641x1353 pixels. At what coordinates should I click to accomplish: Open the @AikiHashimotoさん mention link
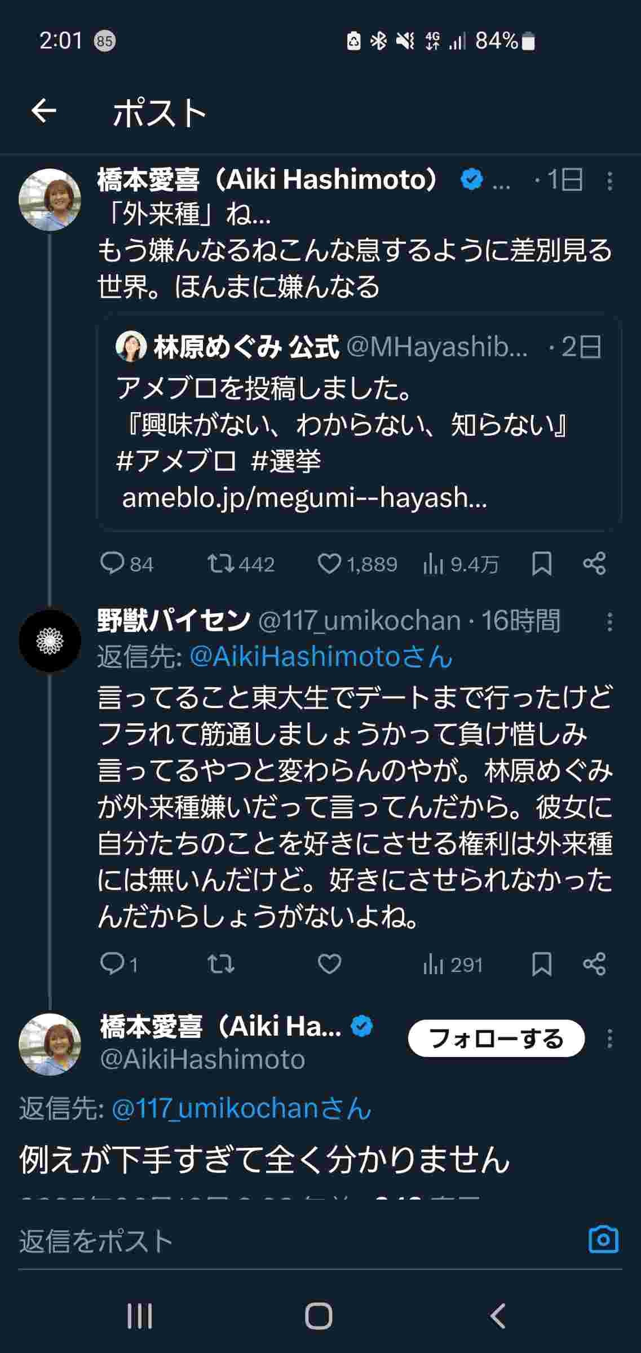[321, 657]
